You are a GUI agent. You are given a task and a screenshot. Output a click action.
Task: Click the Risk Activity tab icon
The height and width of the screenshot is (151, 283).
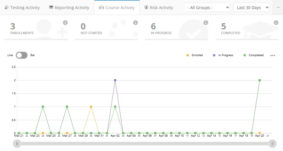pyautogui.click(x=146, y=7)
